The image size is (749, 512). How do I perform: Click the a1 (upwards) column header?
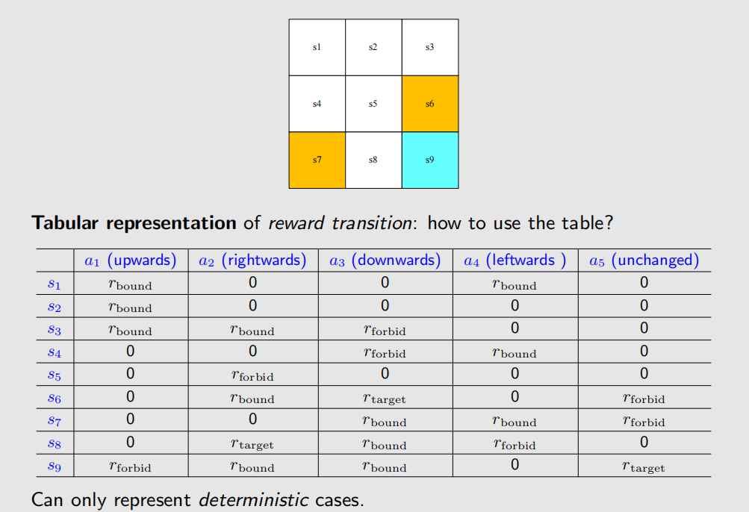130,260
